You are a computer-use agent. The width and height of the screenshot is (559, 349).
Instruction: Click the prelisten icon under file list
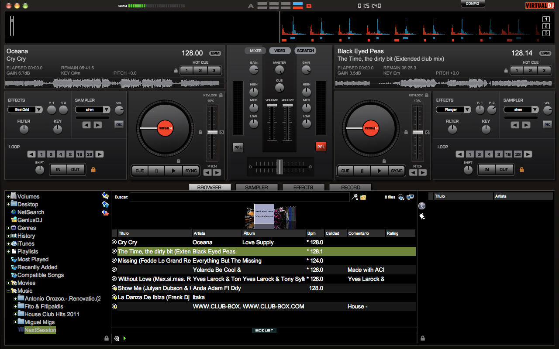(x=117, y=338)
